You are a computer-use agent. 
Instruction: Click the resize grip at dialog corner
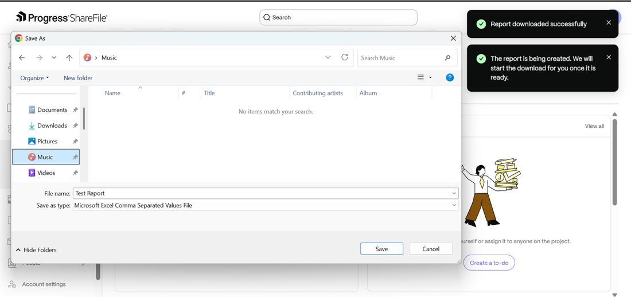click(458, 261)
